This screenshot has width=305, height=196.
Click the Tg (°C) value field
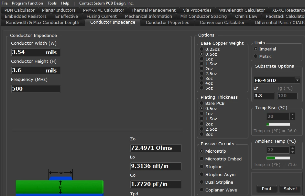tap(287, 96)
